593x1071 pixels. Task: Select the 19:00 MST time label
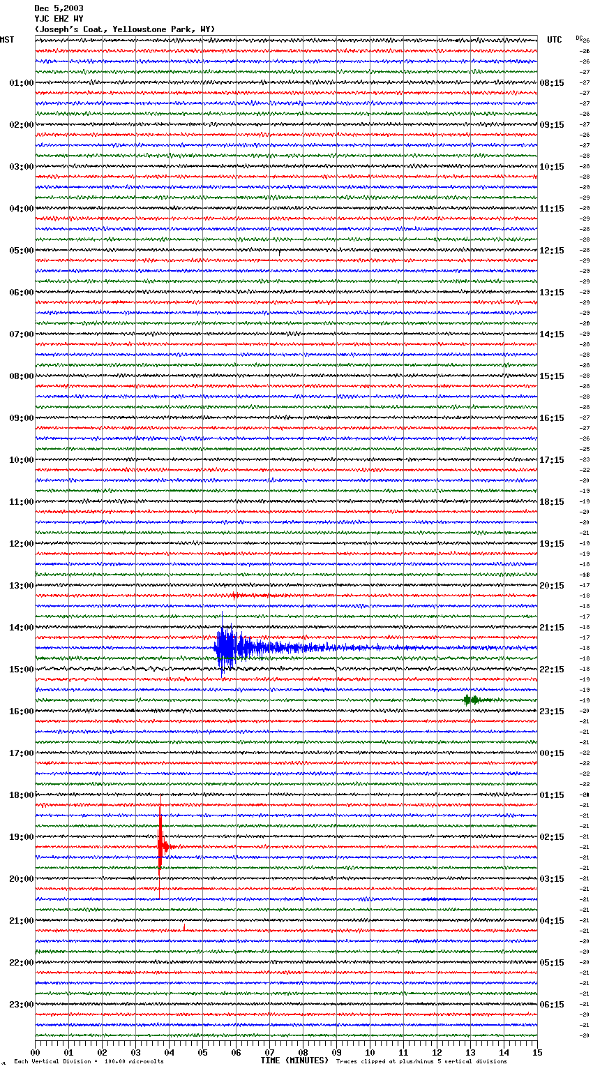coord(22,837)
